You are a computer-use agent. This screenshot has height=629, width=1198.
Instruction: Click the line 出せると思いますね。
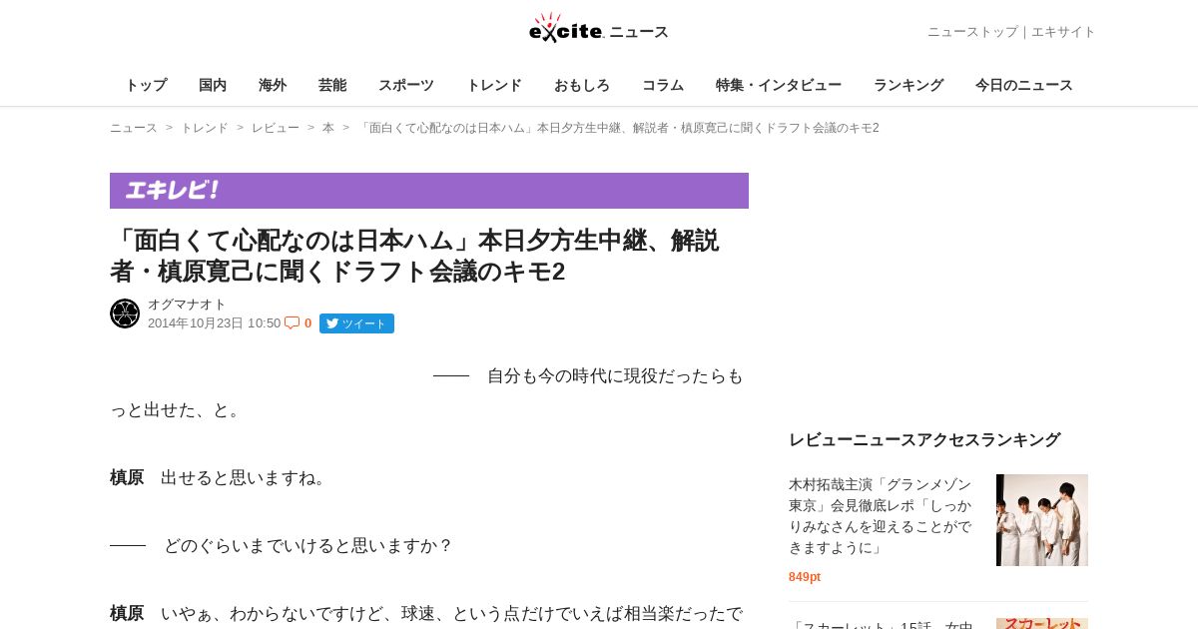(x=246, y=477)
